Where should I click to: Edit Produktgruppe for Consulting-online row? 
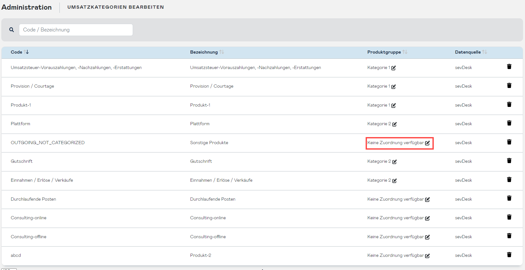tap(427, 218)
